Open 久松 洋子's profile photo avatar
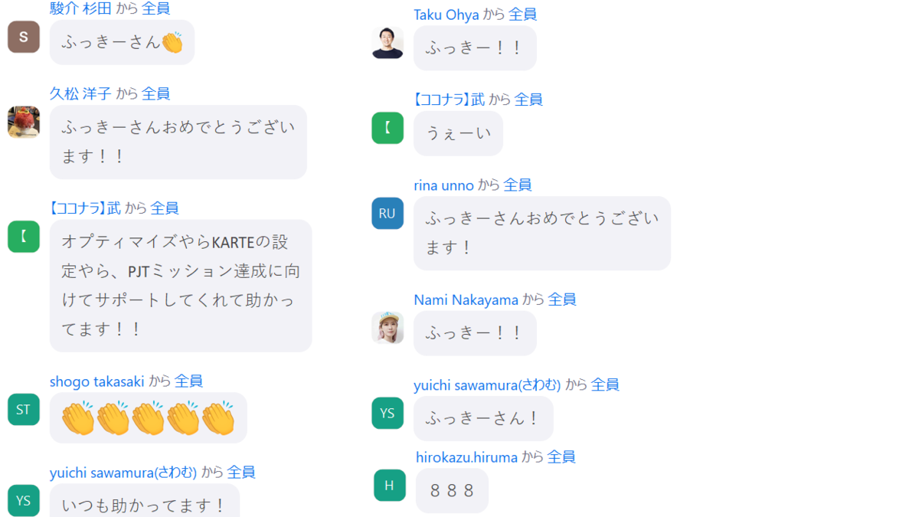Image resolution: width=919 pixels, height=517 pixels. (x=24, y=122)
